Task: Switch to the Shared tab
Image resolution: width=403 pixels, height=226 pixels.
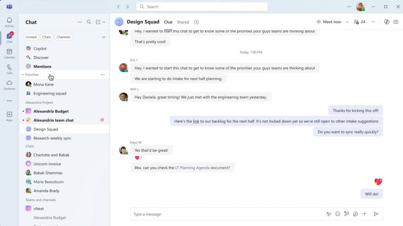Action: (x=183, y=22)
